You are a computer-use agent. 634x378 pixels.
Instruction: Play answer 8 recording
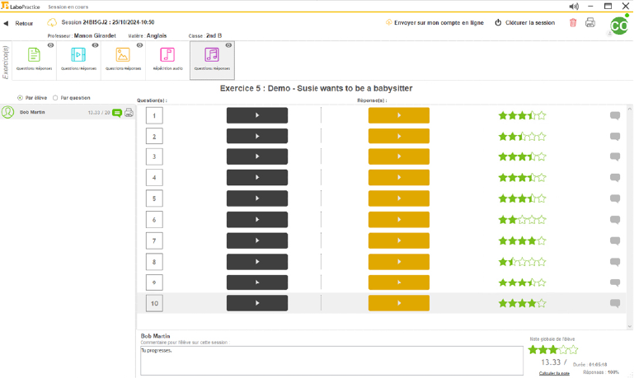click(399, 262)
